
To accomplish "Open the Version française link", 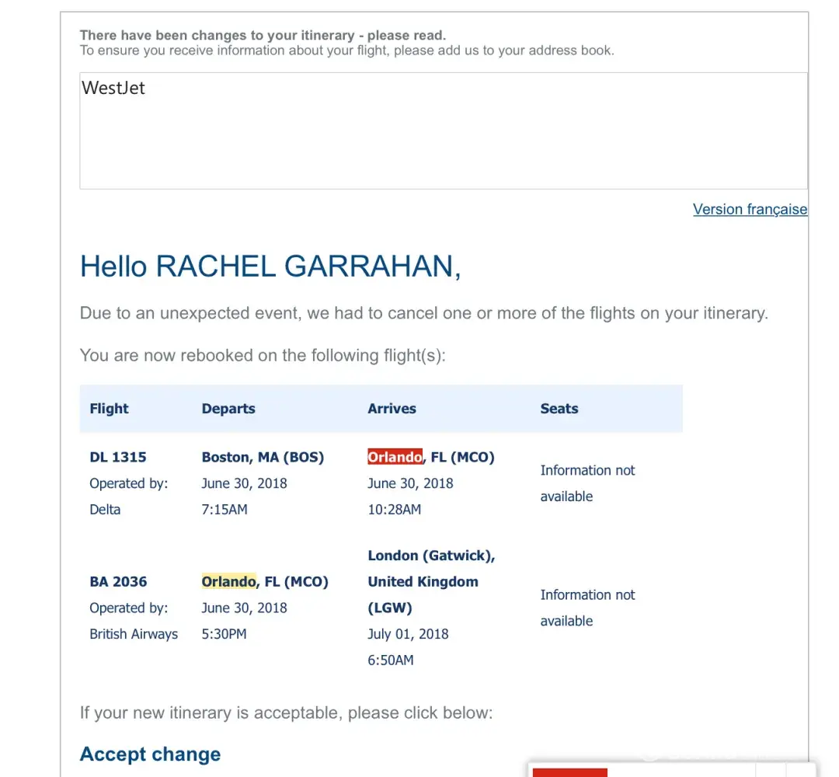I will point(749,209).
